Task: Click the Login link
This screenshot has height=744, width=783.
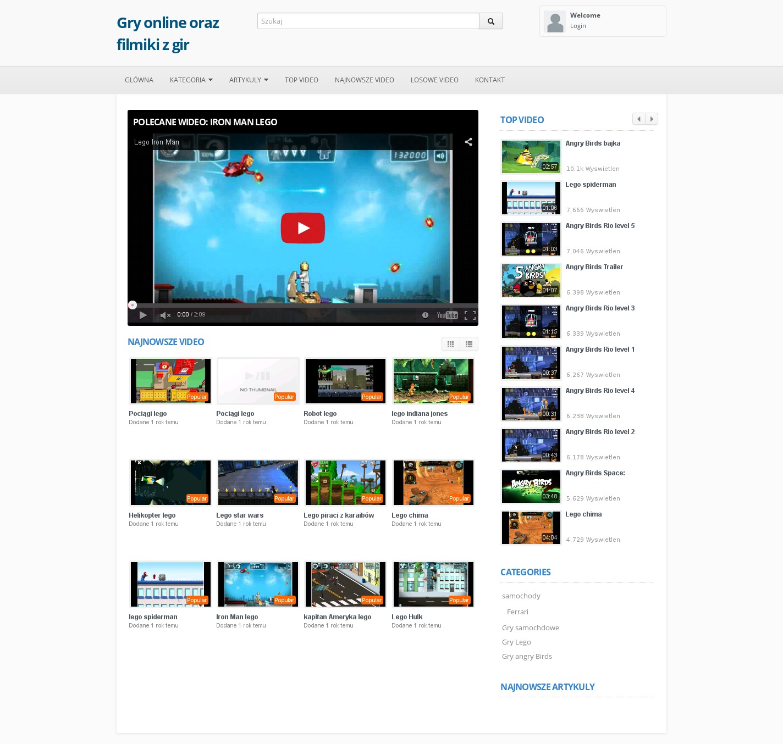Action: [578, 26]
